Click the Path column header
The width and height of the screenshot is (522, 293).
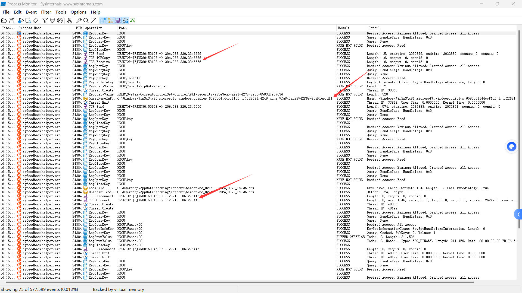(226, 28)
